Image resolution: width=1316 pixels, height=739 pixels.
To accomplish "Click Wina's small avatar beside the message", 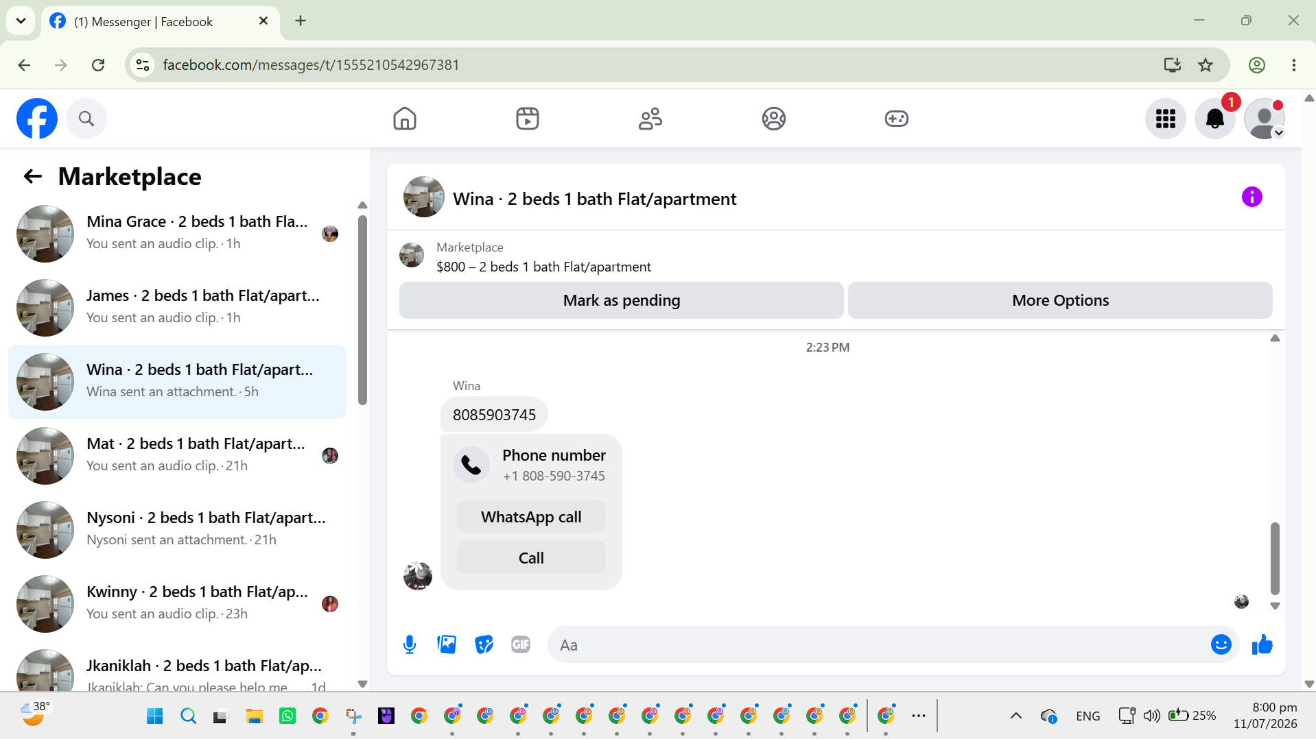I will [417, 576].
